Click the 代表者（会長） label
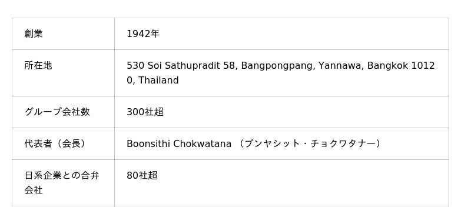Viewport: 471px width, 224px height. point(55,143)
